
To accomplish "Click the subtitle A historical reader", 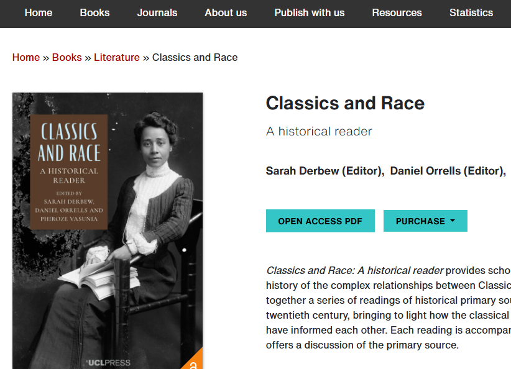I will (x=319, y=131).
